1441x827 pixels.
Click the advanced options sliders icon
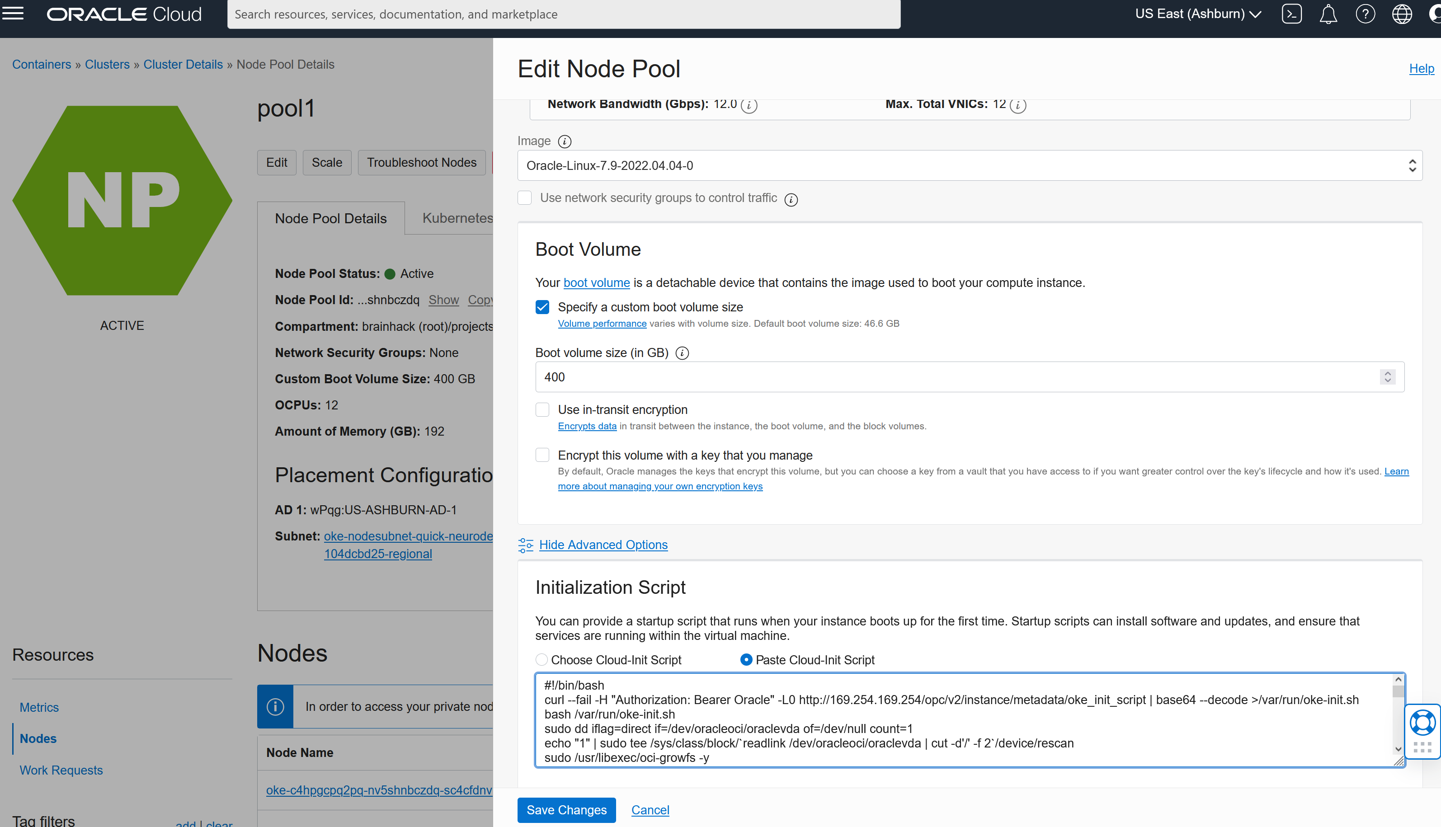[x=525, y=545]
